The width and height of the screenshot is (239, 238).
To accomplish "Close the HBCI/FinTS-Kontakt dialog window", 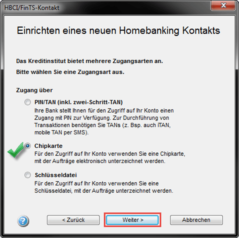I will point(223,6).
